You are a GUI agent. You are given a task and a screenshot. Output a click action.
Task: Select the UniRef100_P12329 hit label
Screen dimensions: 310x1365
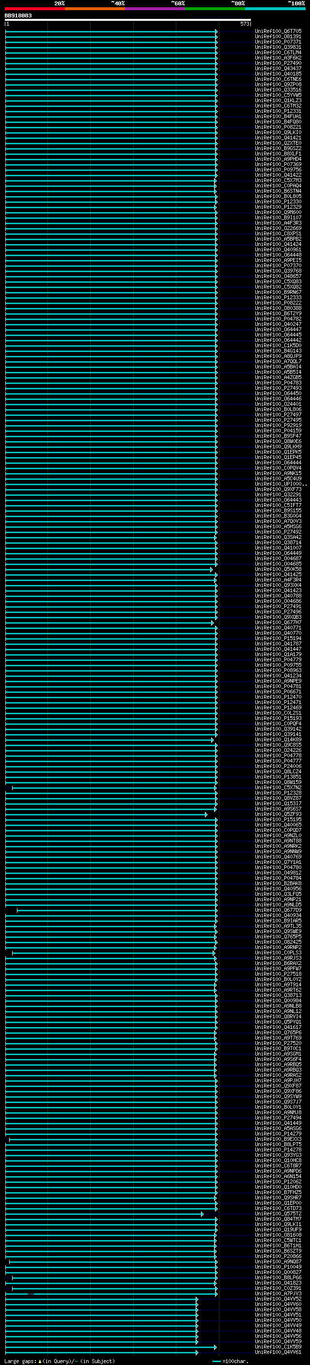pyautogui.click(x=278, y=207)
